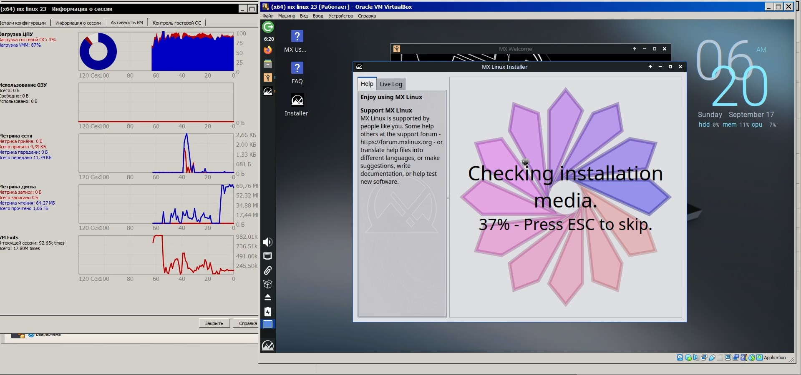This screenshot has height=375, width=801.
Task: Open the FAQ desktop shortcut
Action: (297, 73)
